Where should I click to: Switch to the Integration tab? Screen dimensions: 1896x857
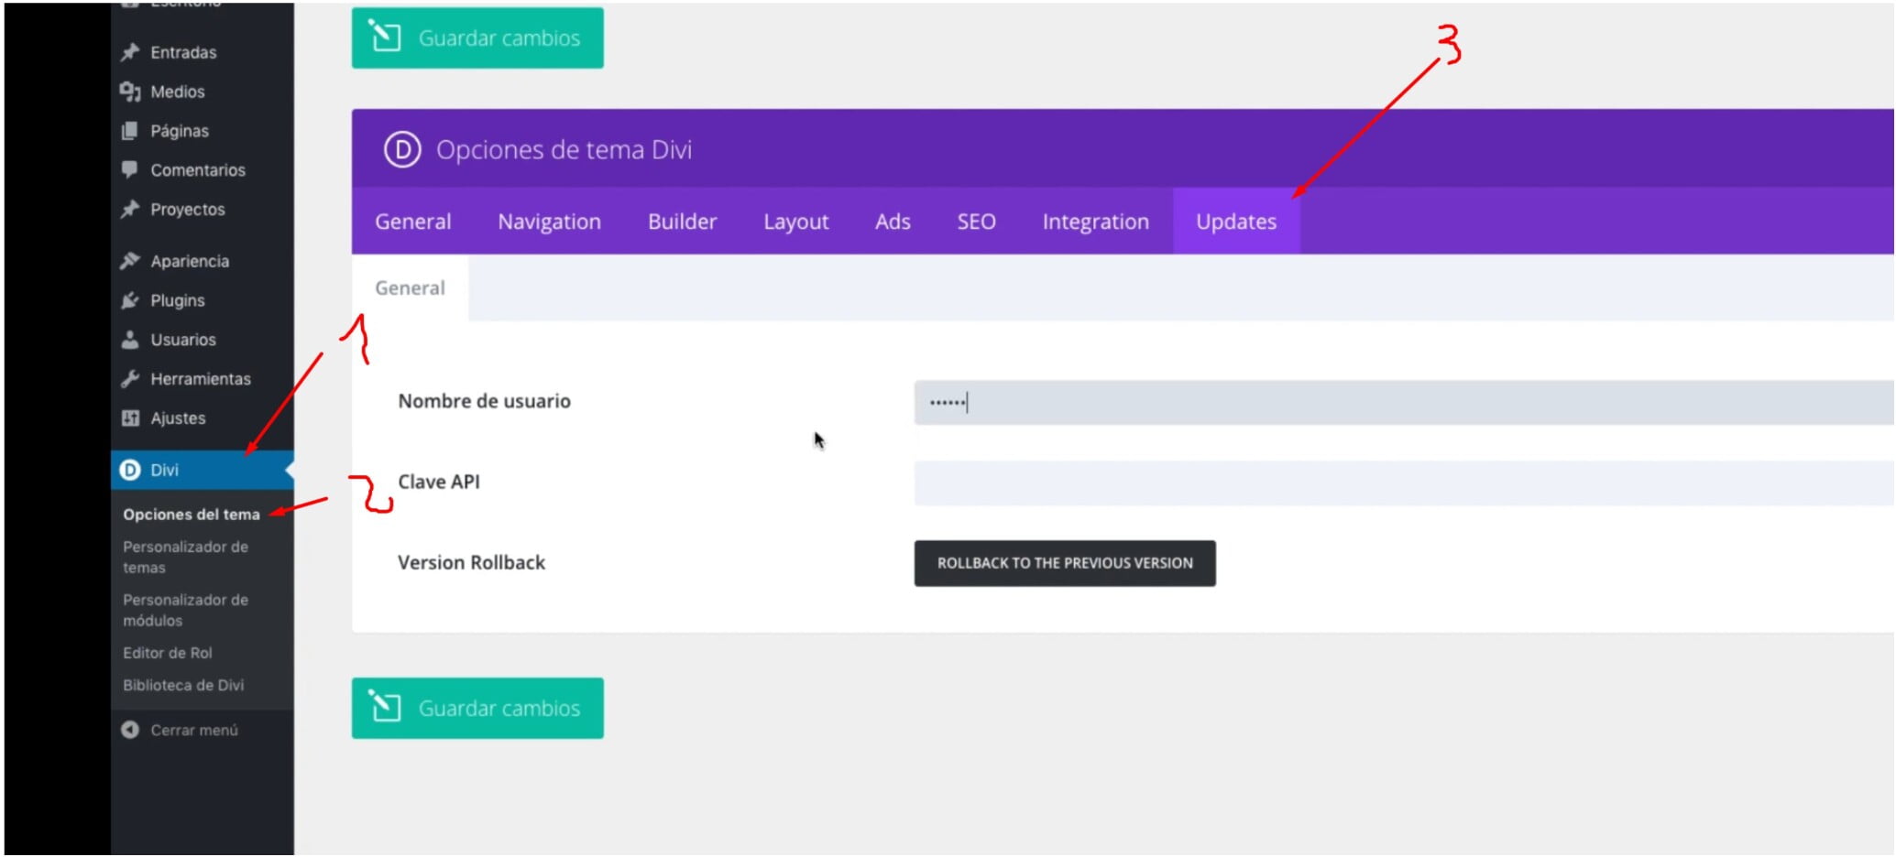(x=1096, y=222)
